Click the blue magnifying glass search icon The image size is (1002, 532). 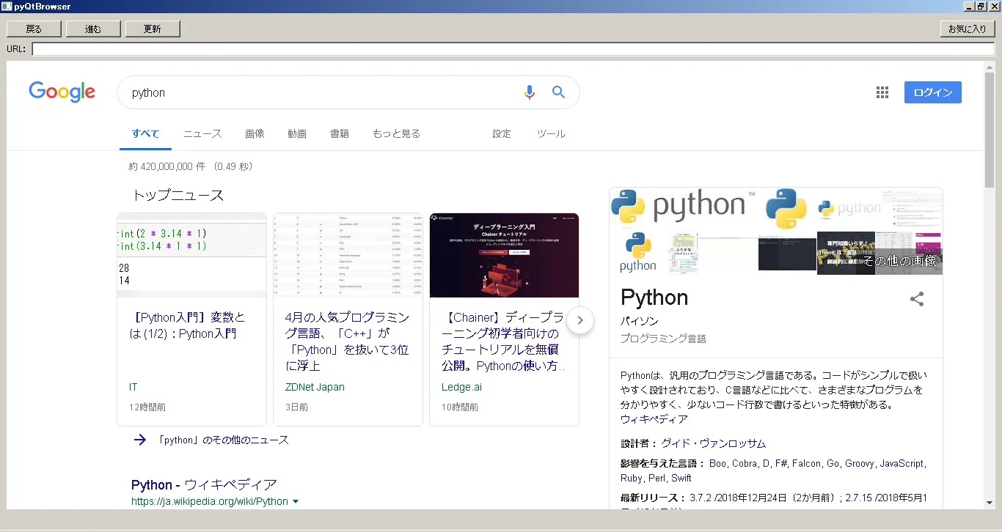(x=558, y=92)
